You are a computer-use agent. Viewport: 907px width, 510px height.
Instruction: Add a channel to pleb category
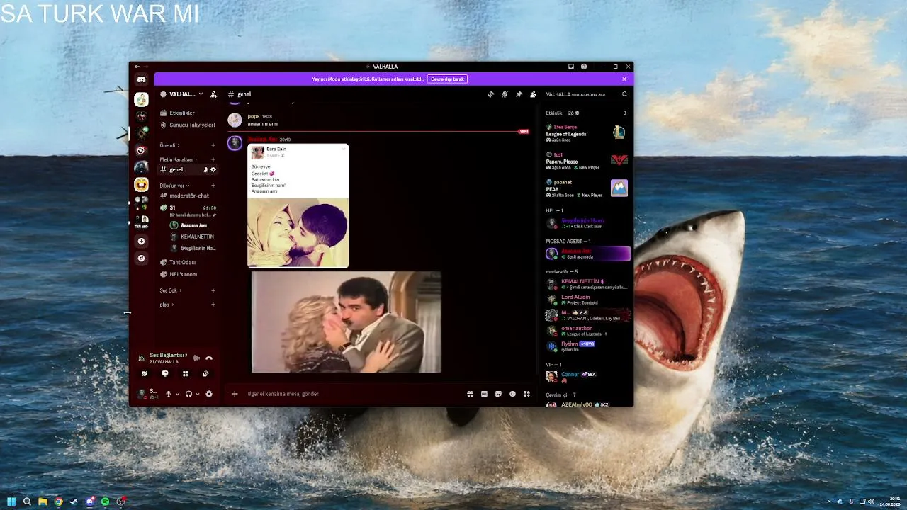213,305
